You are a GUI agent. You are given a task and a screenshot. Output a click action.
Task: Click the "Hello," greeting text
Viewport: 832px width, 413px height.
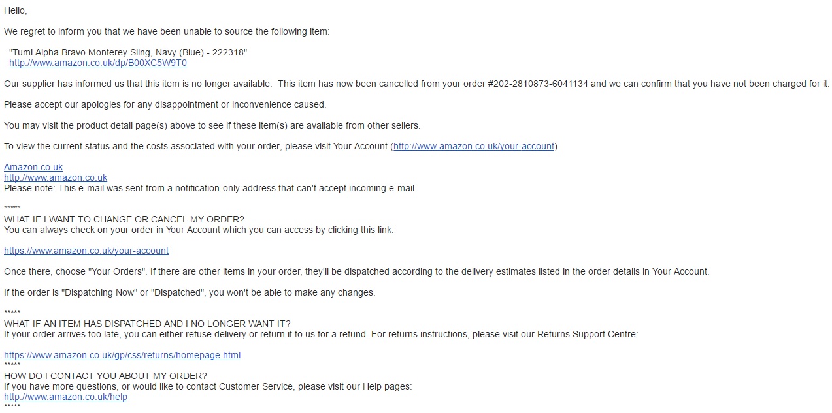pyautogui.click(x=16, y=10)
